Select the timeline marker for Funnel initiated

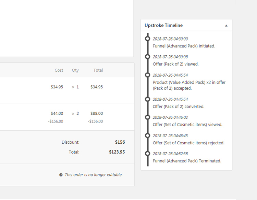pos(147,39)
